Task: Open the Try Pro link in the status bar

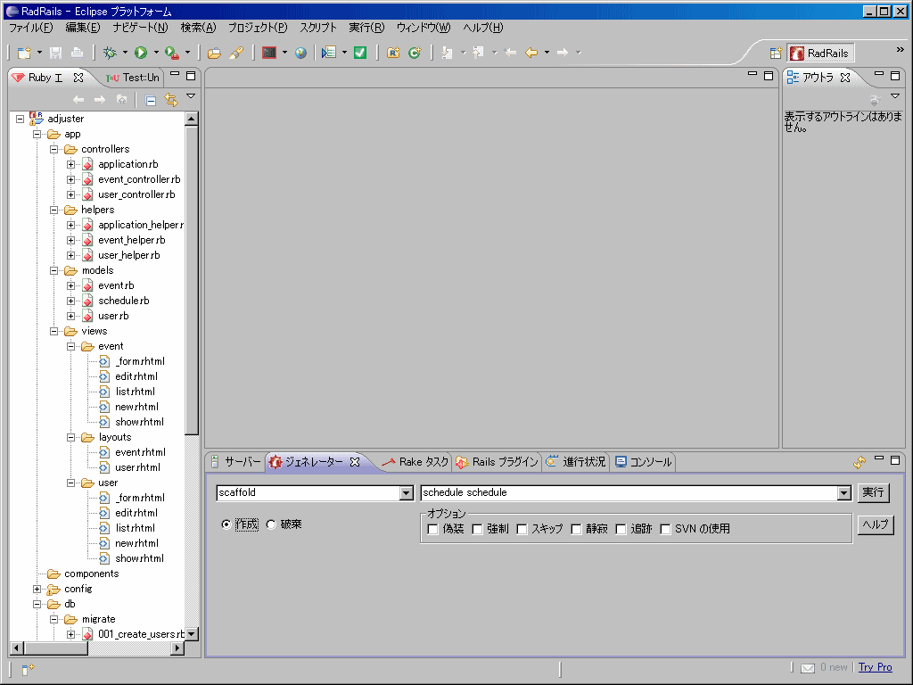Action: click(x=875, y=666)
